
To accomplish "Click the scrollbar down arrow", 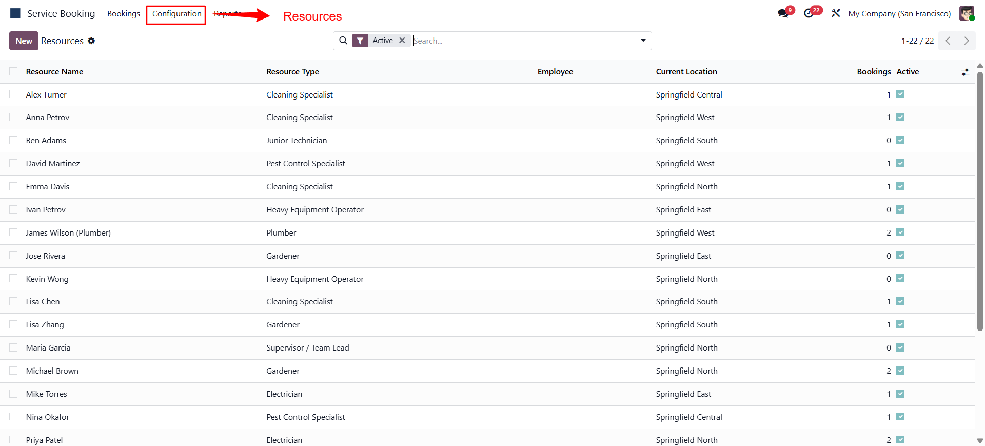I will (980, 441).
